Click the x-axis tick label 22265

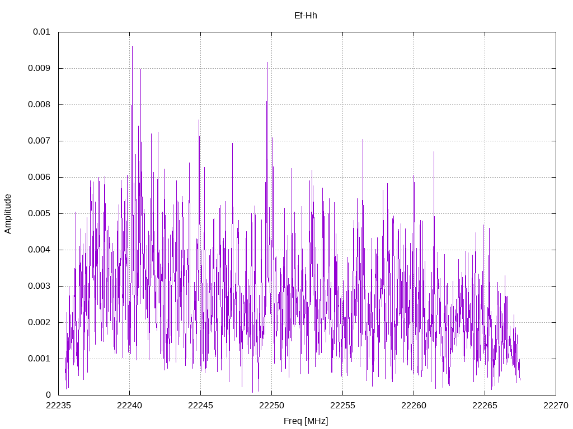485,406
